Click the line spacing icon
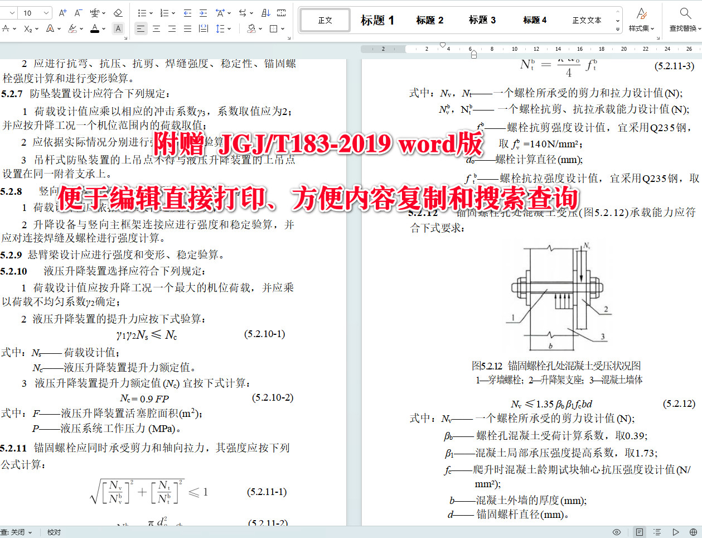The width and height of the screenshot is (702, 538). [x=220, y=28]
